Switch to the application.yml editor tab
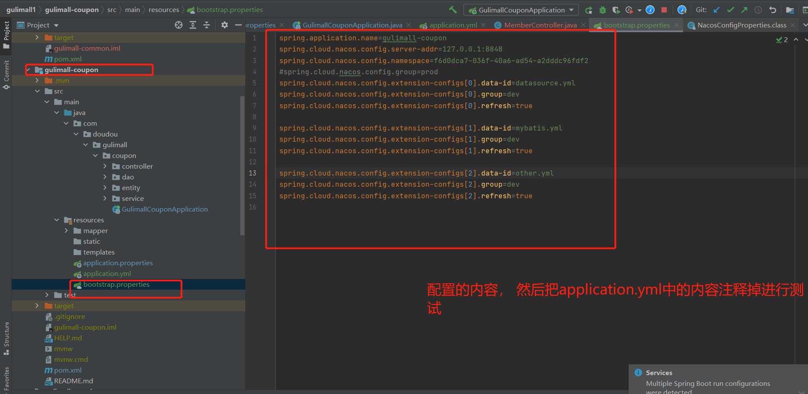This screenshot has height=394, width=808. (453, 25)
